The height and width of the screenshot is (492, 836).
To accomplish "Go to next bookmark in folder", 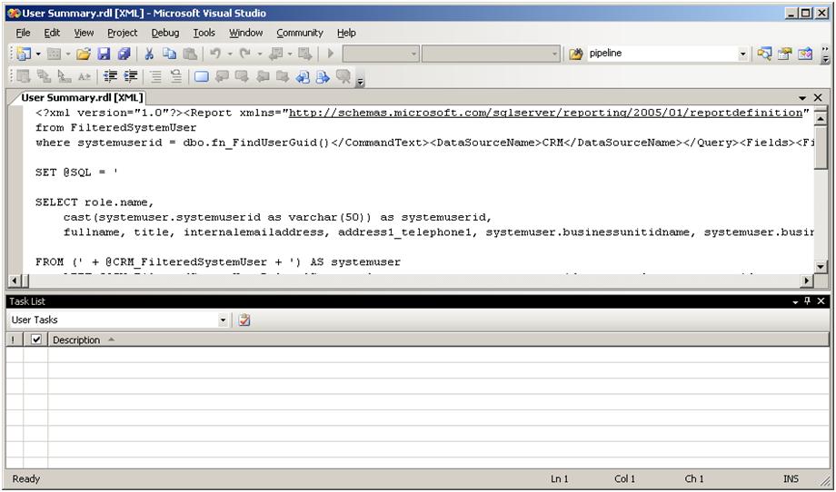I will click(283, 76).
